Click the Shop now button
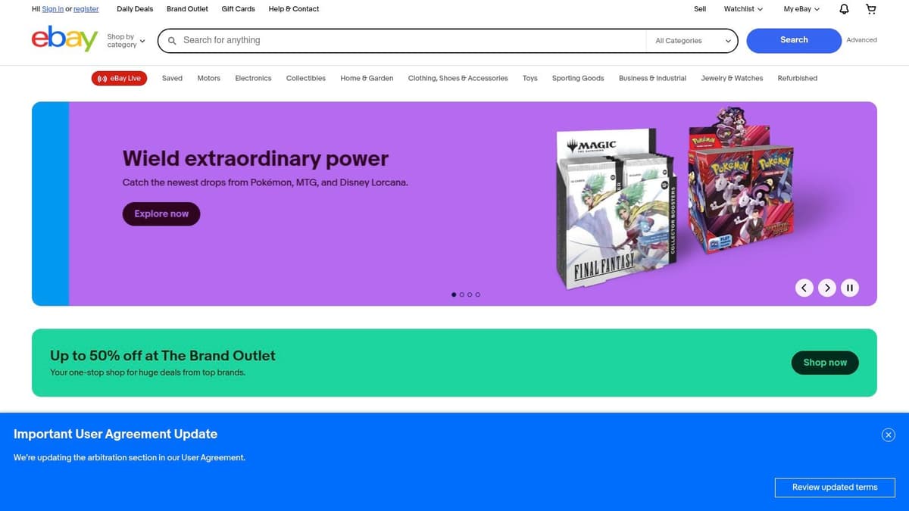 tap(825, 363)
